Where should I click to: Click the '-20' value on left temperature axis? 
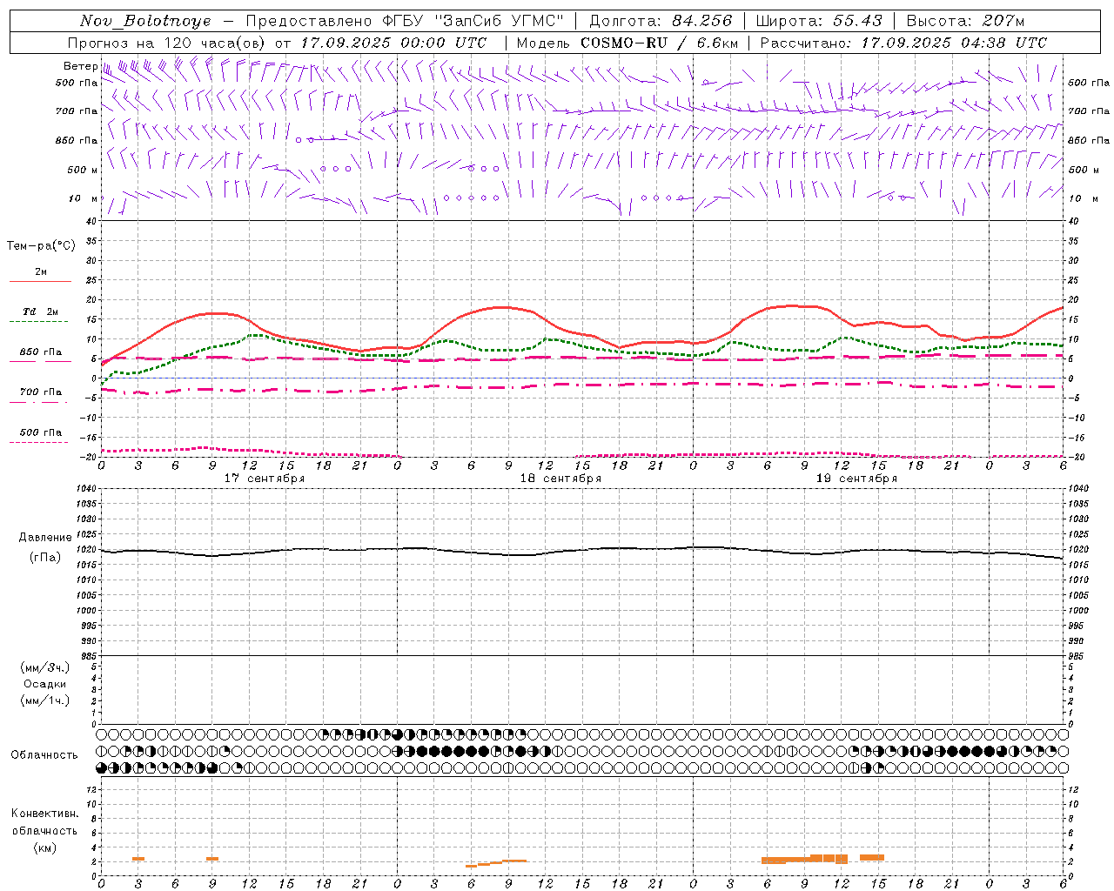click(x=89, y=458)
